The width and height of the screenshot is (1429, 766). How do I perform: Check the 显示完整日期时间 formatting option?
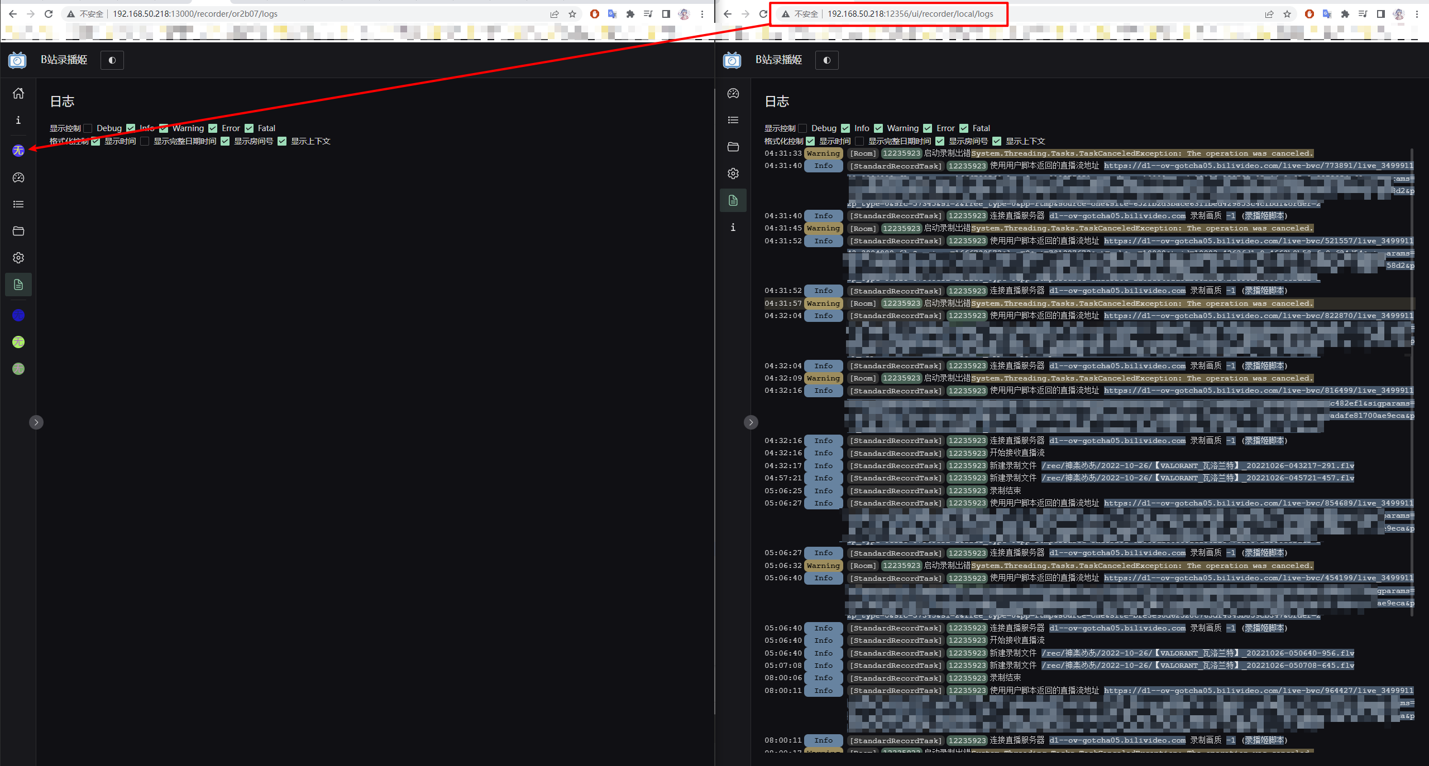click(145, 141)
